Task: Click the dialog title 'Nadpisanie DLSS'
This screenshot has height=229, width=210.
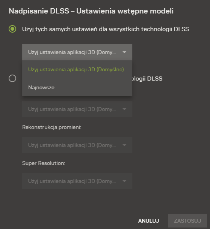Action: tap(39, 11)
